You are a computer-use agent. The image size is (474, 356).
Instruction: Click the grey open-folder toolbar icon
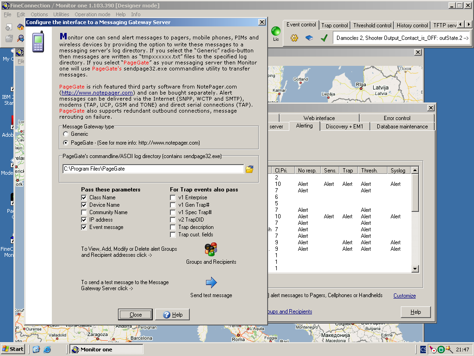pos(9,38)
